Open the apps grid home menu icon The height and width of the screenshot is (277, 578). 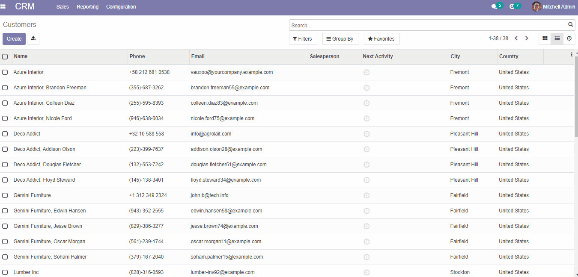click(x=3, y=7)
